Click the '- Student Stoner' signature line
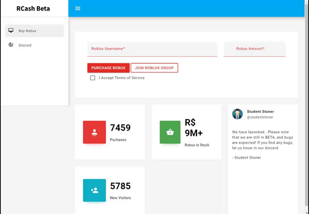 tap(246, 158)
